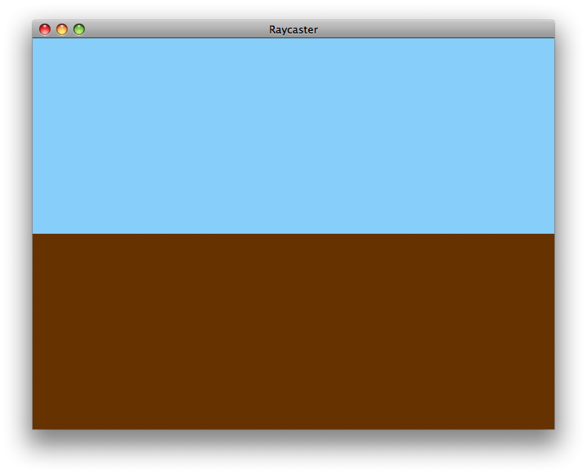Close the Raycaster window

(45, 29)
